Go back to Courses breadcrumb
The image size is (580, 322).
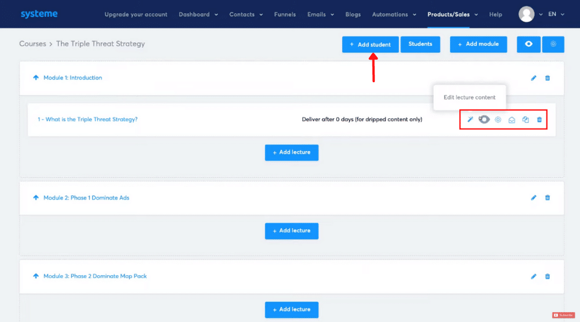point(32,43)
